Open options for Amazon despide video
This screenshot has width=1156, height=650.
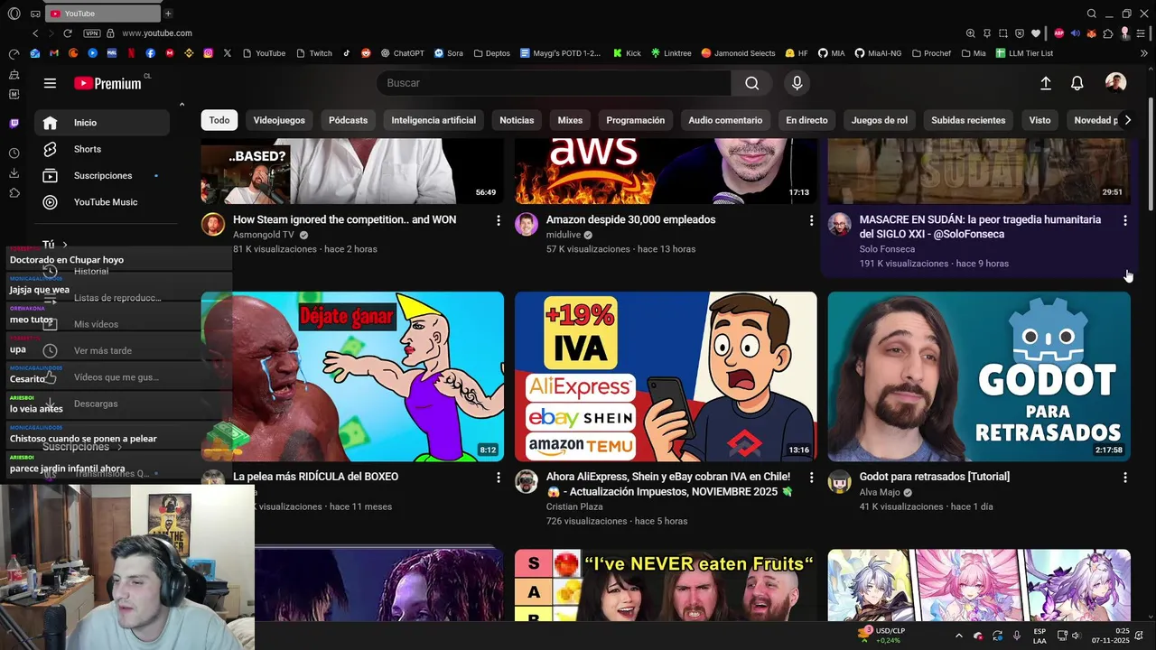point(811,220)
